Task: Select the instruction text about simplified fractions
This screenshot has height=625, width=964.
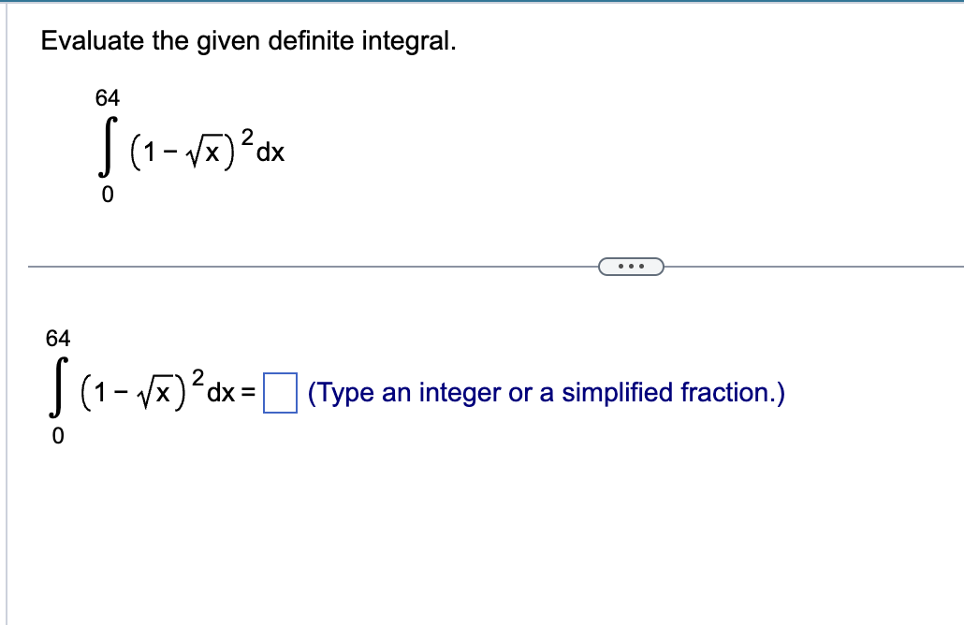Action: coord(545,392)
